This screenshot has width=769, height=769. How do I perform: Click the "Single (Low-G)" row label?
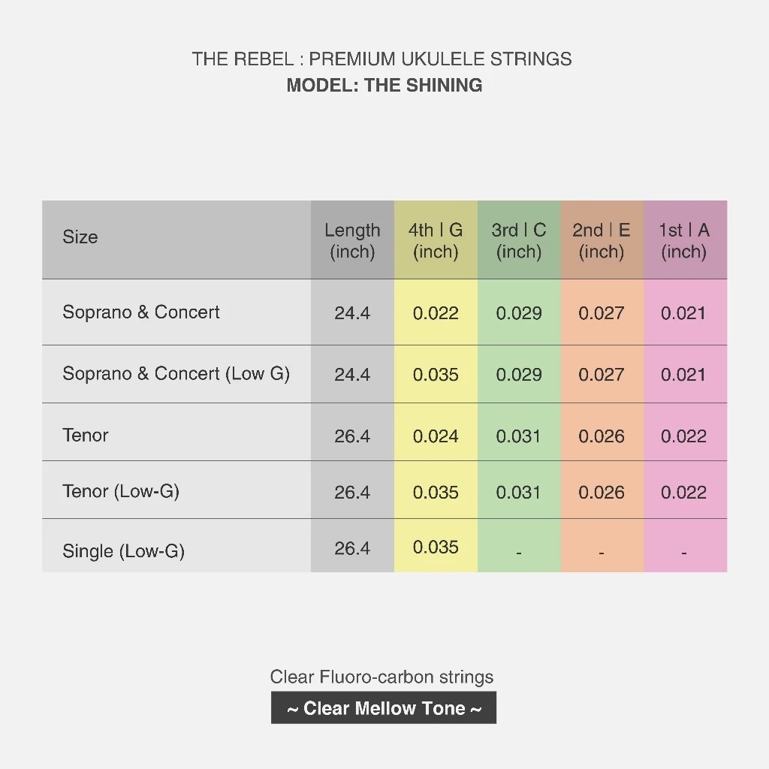click(123, 551)
